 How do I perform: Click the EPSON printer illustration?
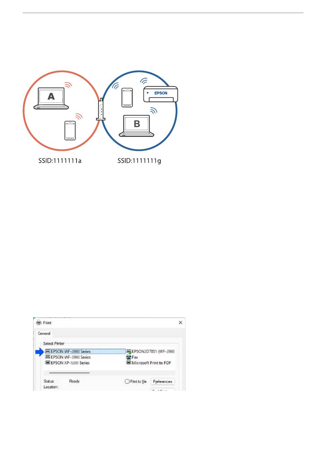coord(161,94)
